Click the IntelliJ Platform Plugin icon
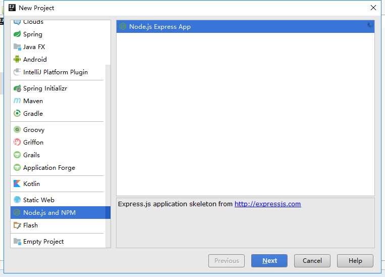This screenshot has width=385, height=277. tap(17, 72)
